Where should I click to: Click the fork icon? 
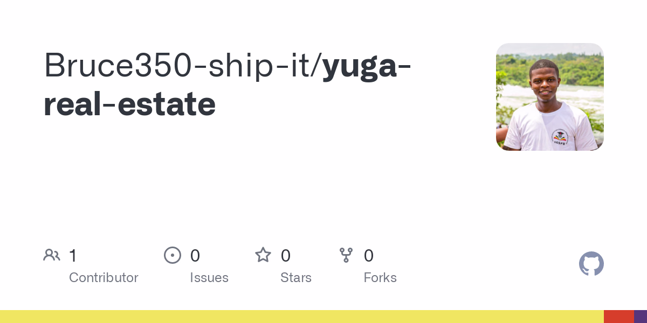[x=346, y=255]
